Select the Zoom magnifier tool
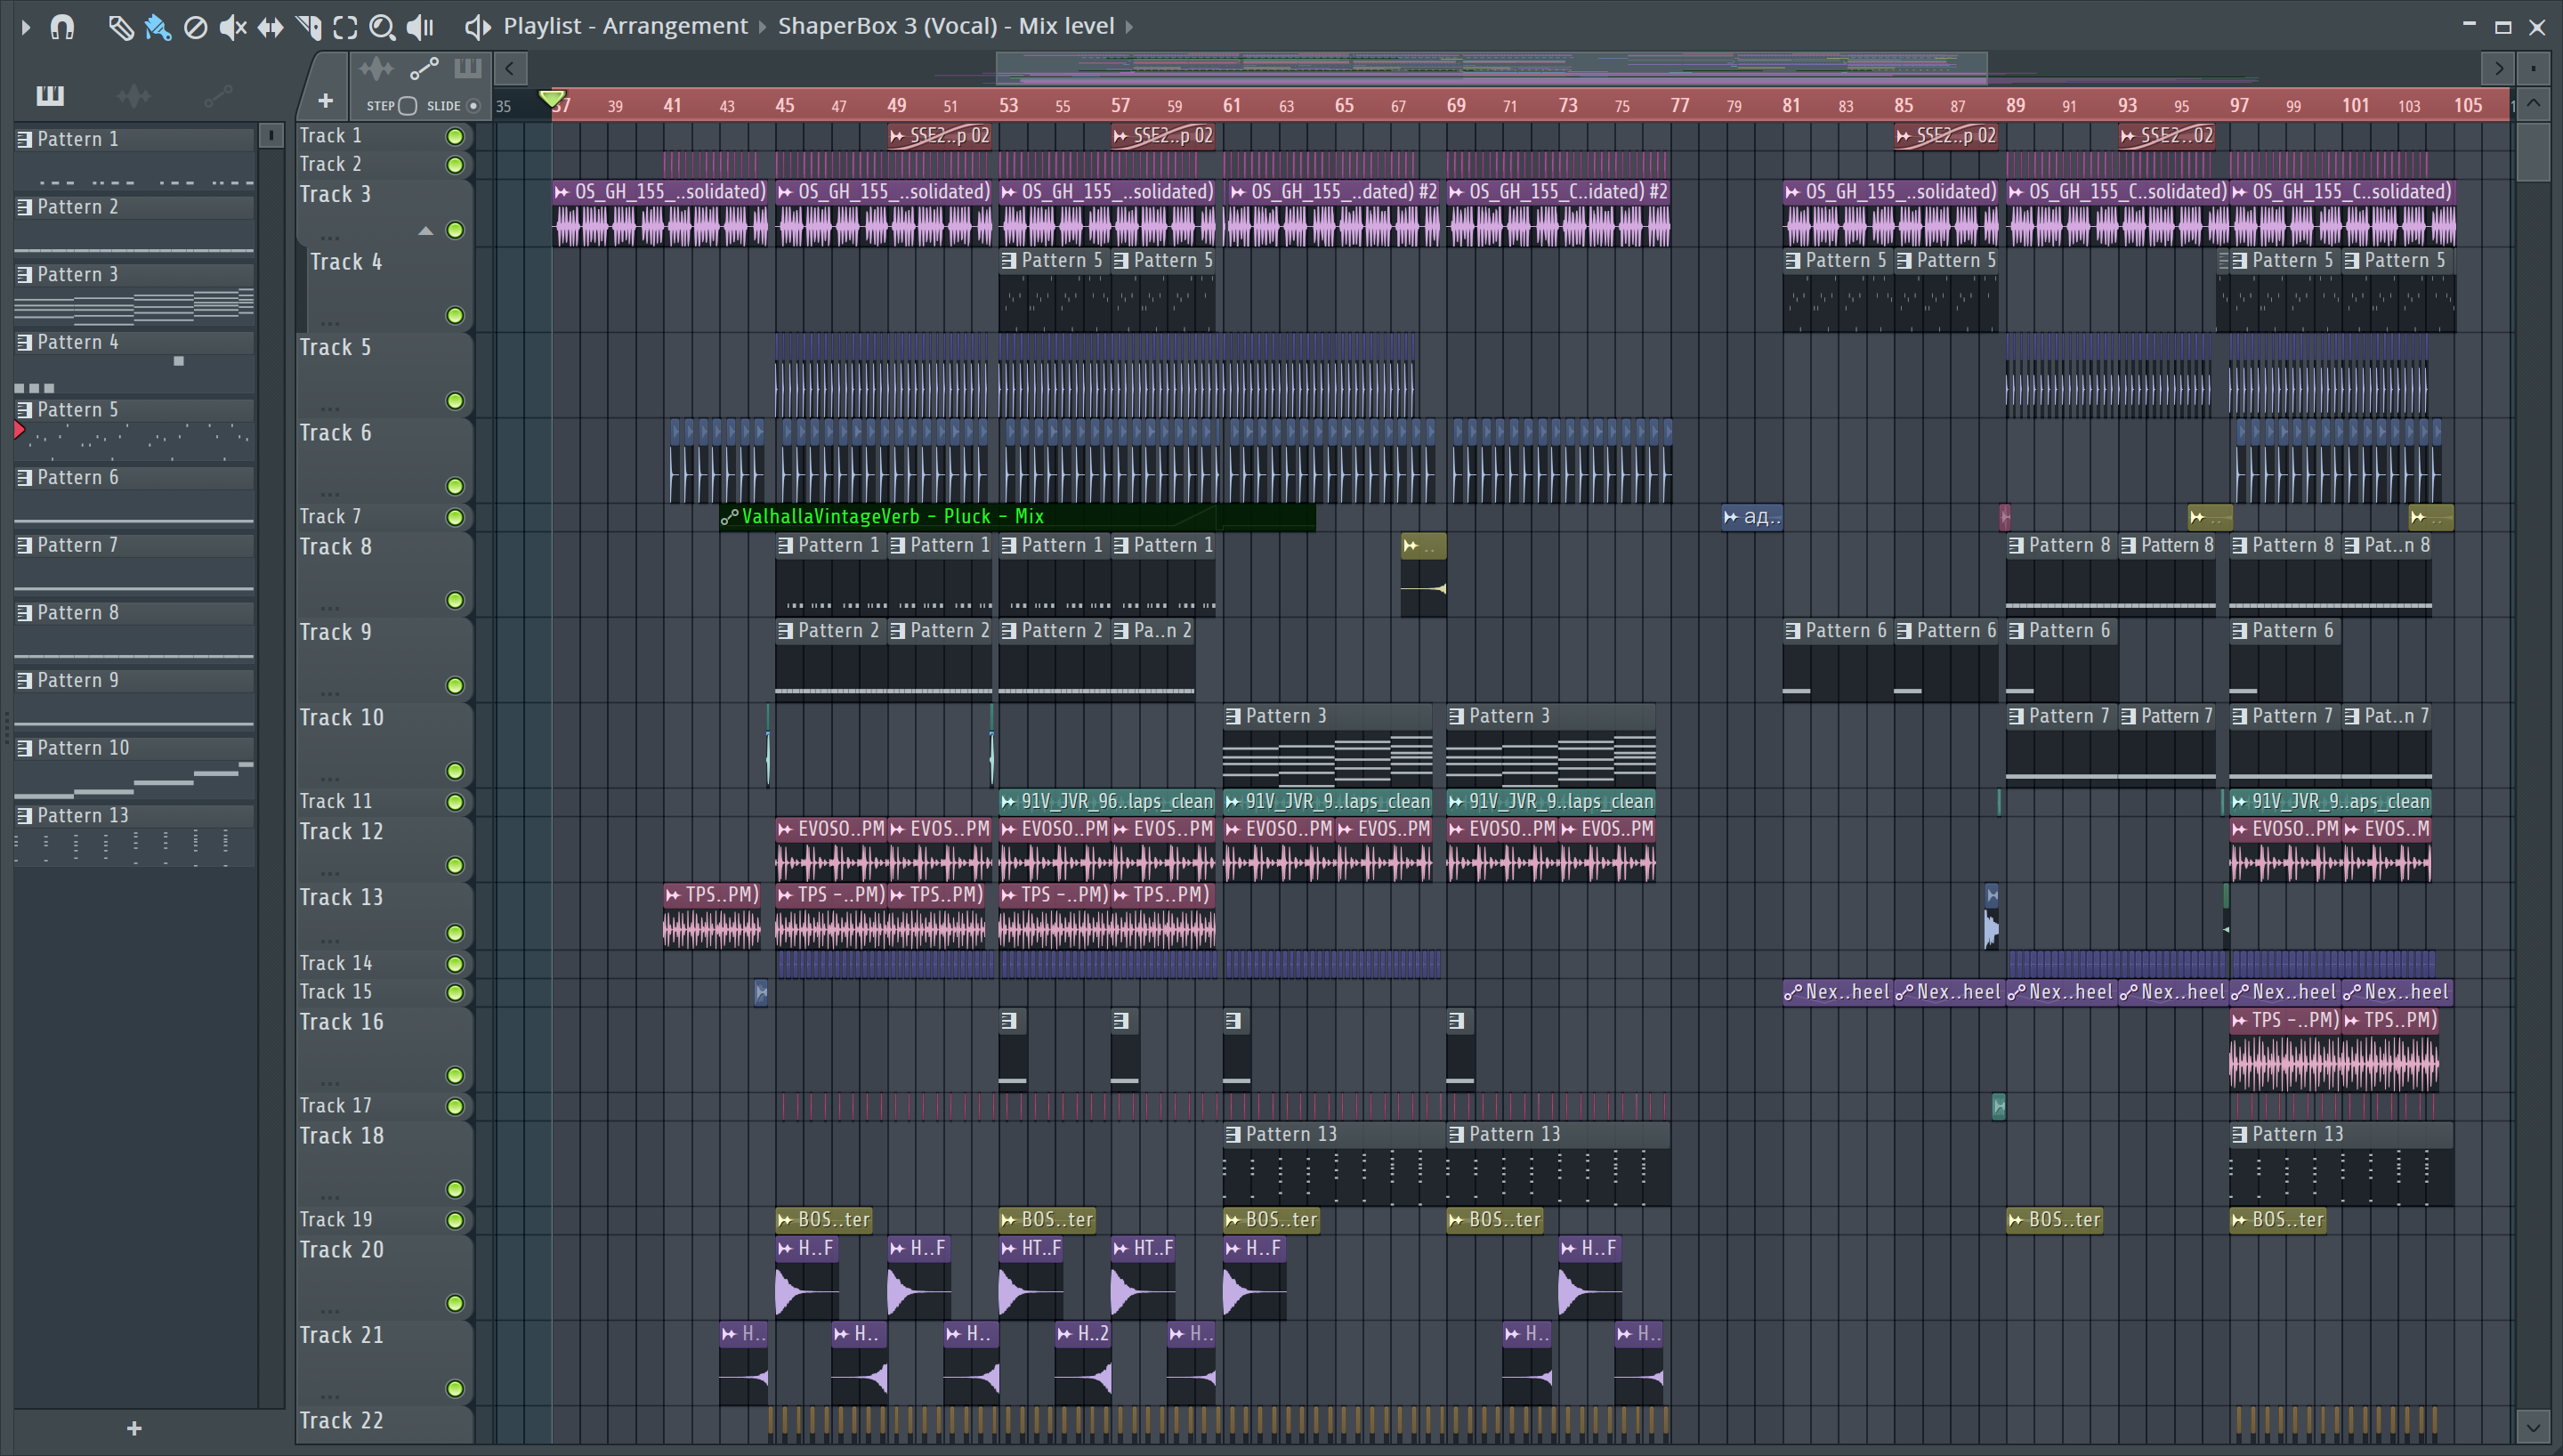Image resolution: width=2563 pixels, height=1456 pixels. (x=382, y=27)
